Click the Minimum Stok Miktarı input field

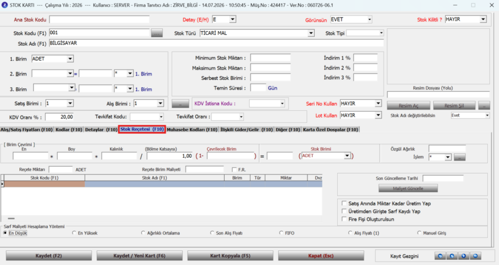point(270,58)
